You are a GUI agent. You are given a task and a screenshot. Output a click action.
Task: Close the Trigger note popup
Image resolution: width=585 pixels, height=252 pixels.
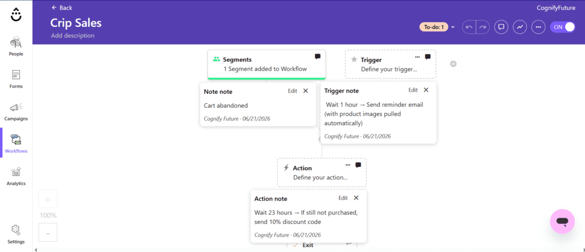click(x=426, y=90)
